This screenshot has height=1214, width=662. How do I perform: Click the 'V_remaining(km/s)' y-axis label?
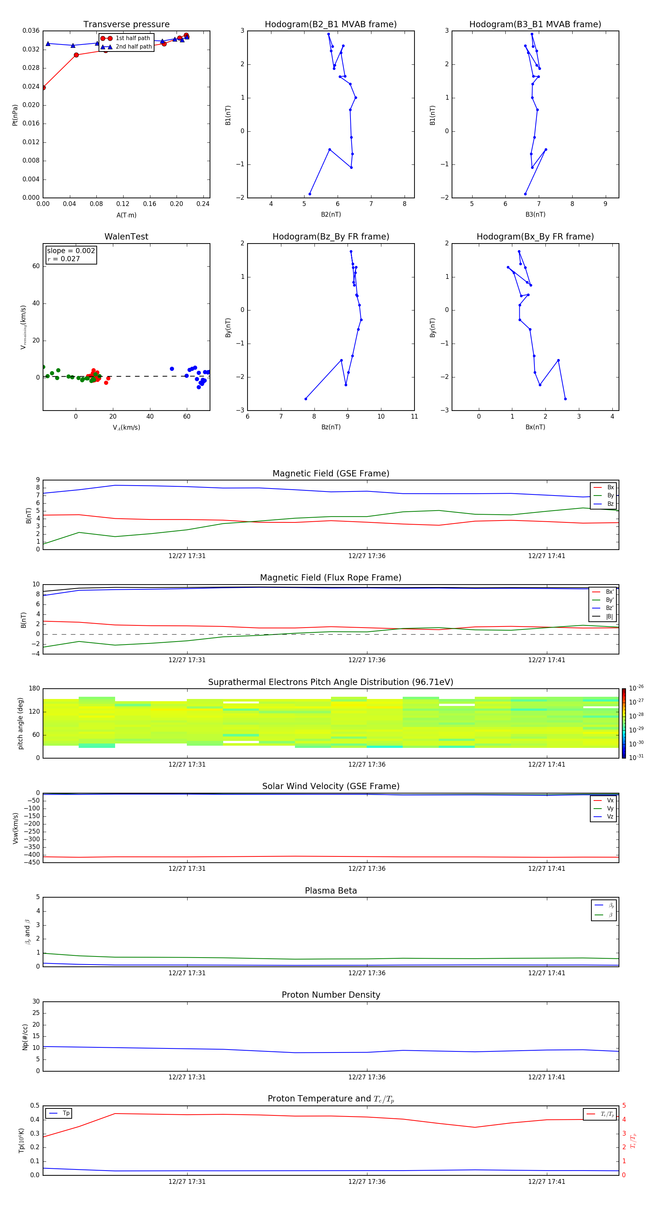point(23,327)
